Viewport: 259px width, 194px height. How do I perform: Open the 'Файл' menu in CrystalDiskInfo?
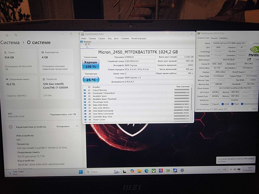tap(84, 39)
